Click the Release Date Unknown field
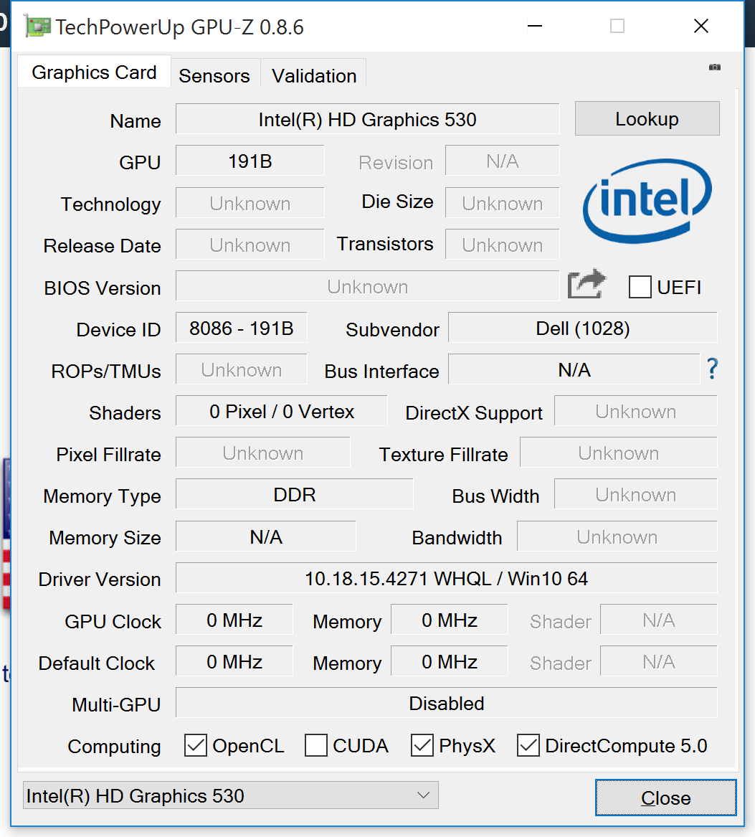 coord(250,245)
